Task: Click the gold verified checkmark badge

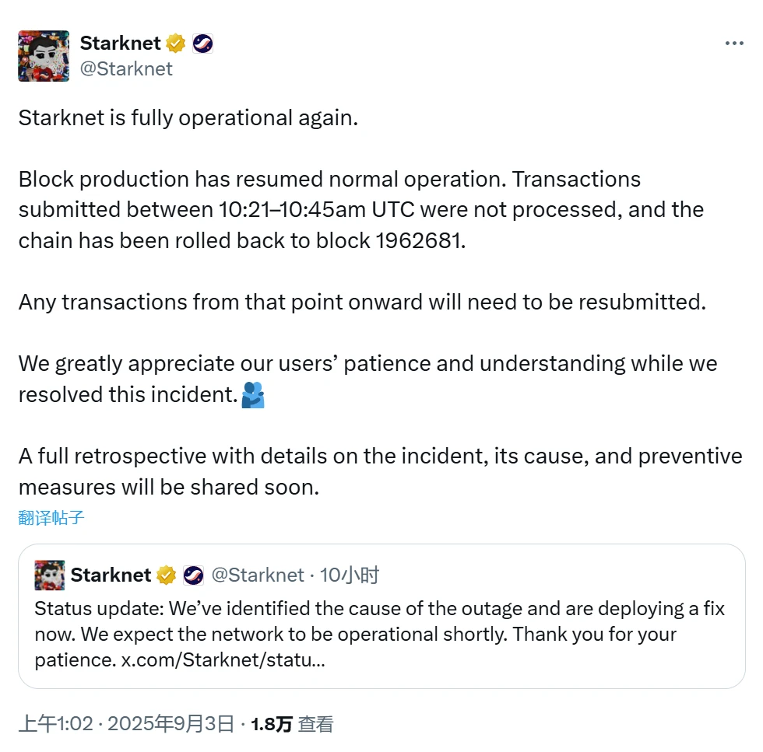Action: 175,44
